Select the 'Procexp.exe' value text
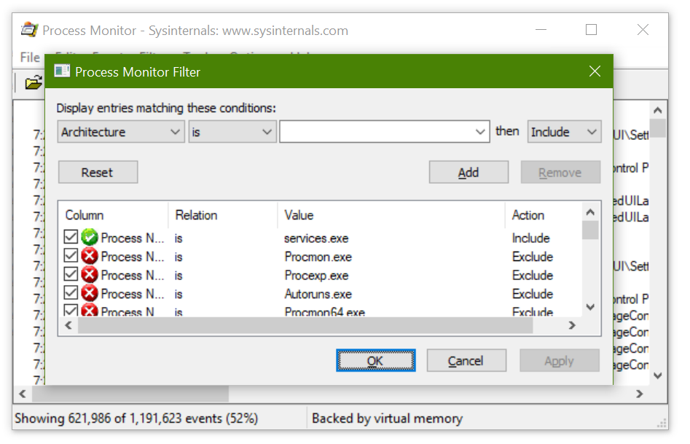The width and height of the screenshot is (690, 444). 316,276
